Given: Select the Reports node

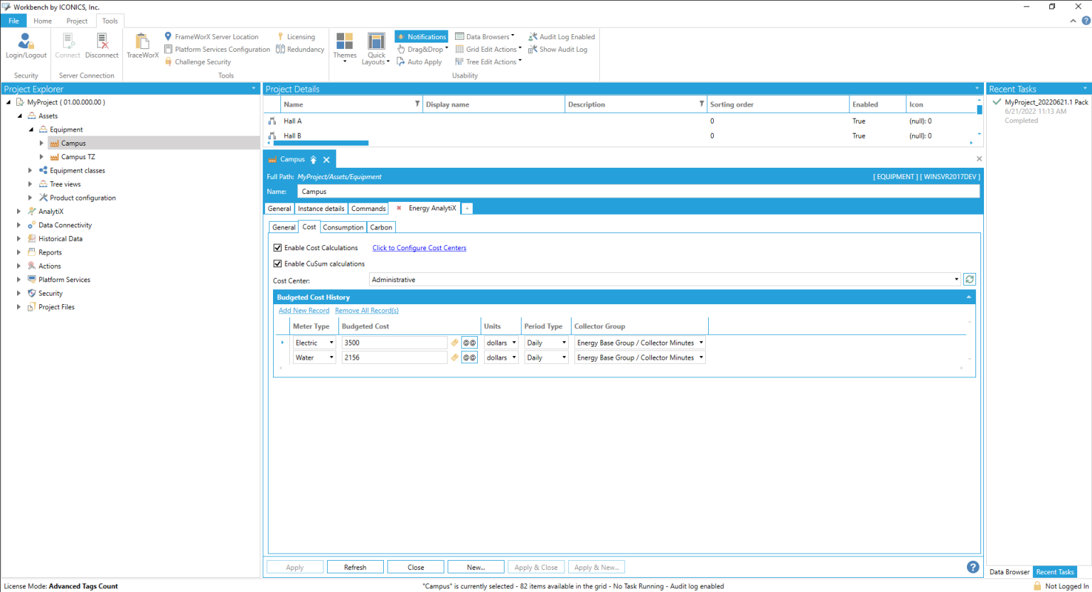Looking at the screenshot, I should 50,252.
